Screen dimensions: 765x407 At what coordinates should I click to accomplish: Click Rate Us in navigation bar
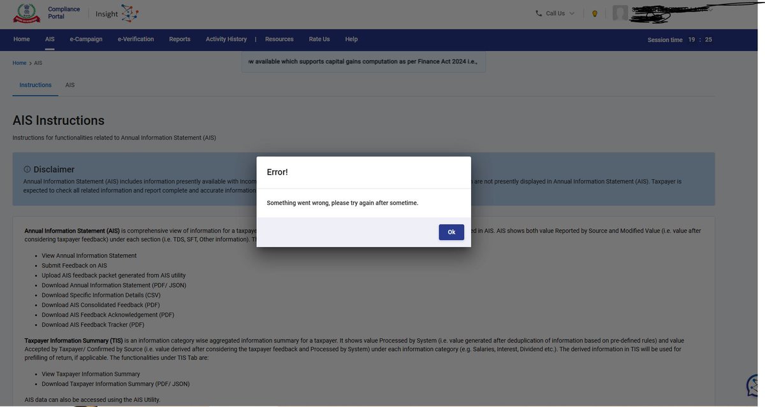[319, 39]
